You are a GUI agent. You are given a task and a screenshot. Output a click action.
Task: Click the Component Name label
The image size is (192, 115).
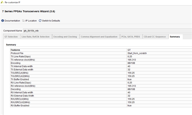(13, 31)
